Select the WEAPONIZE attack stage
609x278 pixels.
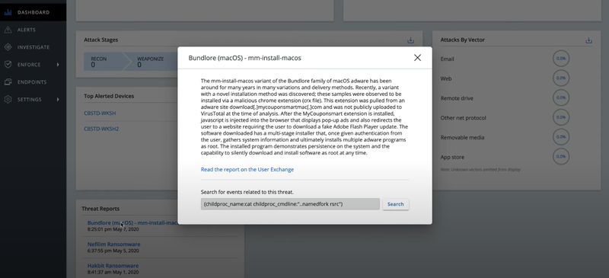pos(150,62)
